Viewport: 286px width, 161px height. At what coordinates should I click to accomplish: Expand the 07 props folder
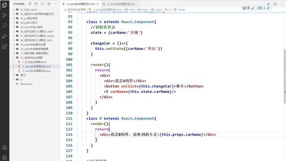coord(35,36)
